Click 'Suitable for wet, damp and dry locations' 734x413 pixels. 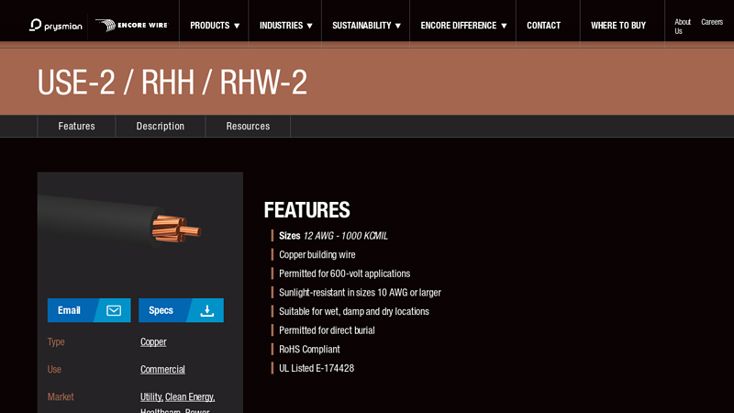(x=354, y=311)
